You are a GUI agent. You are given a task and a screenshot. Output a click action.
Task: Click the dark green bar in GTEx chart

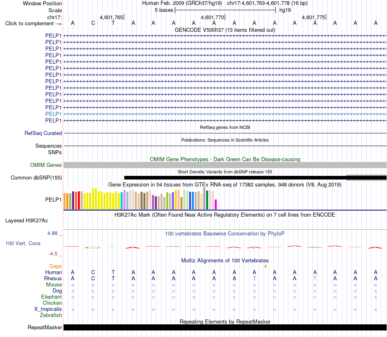pos(207,200)
